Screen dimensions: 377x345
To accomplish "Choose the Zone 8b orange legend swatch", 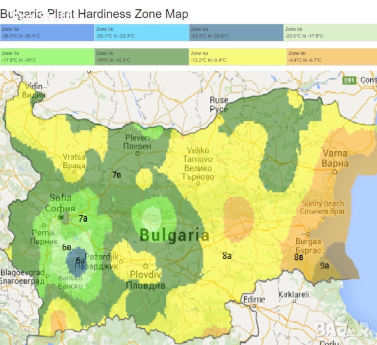I will [x=330, y=56].
